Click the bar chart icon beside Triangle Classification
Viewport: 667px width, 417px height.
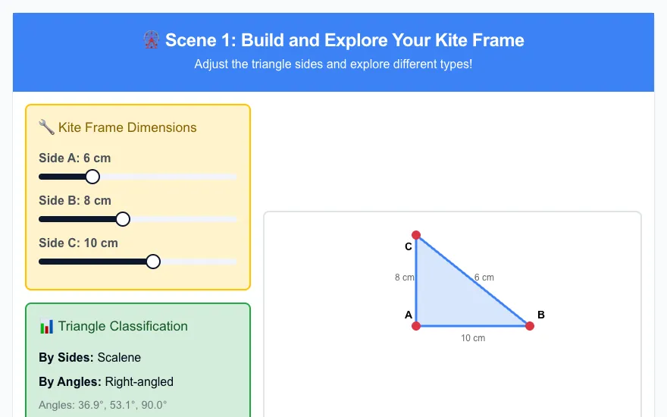click(x=46, y=326)
